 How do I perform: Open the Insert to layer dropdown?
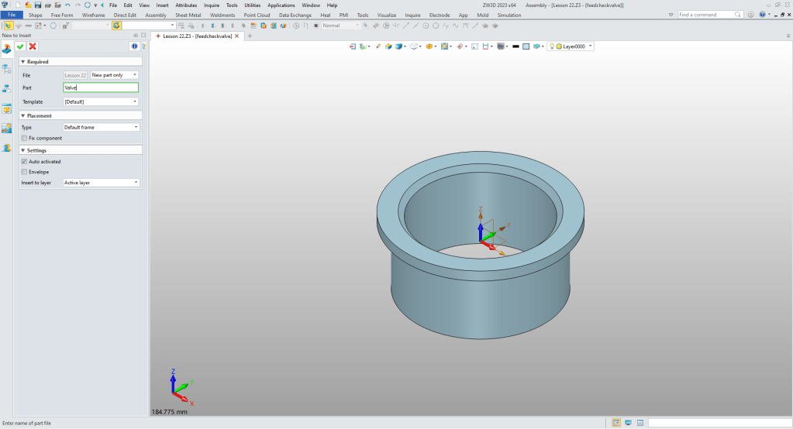101,183
